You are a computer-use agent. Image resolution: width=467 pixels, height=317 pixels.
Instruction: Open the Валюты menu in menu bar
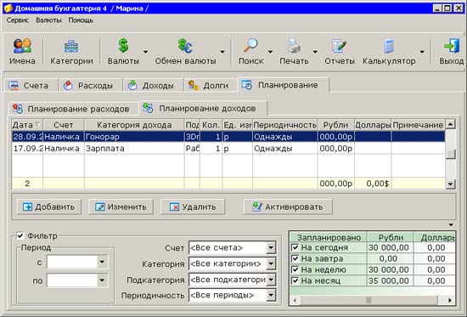pyautogui.click(x=48, y=20)
